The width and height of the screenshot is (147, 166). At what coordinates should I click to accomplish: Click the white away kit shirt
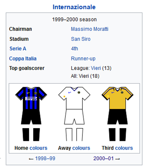pos(74,98)
